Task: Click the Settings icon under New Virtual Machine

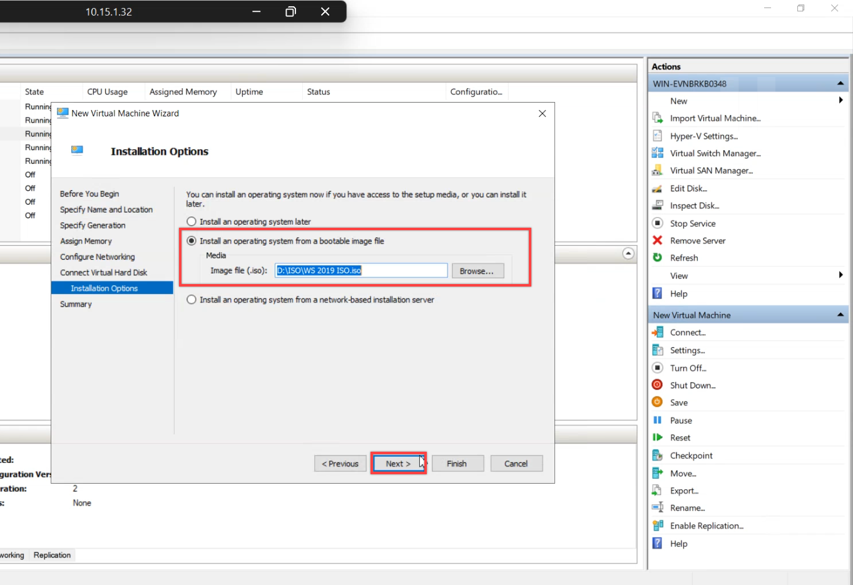Action: point(657,350)
